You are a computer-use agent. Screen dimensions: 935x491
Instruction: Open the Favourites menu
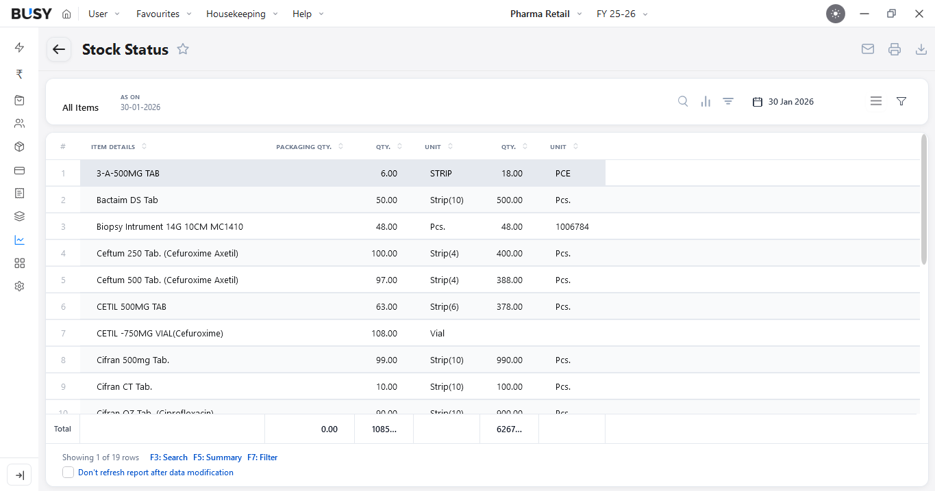point(164,14)
